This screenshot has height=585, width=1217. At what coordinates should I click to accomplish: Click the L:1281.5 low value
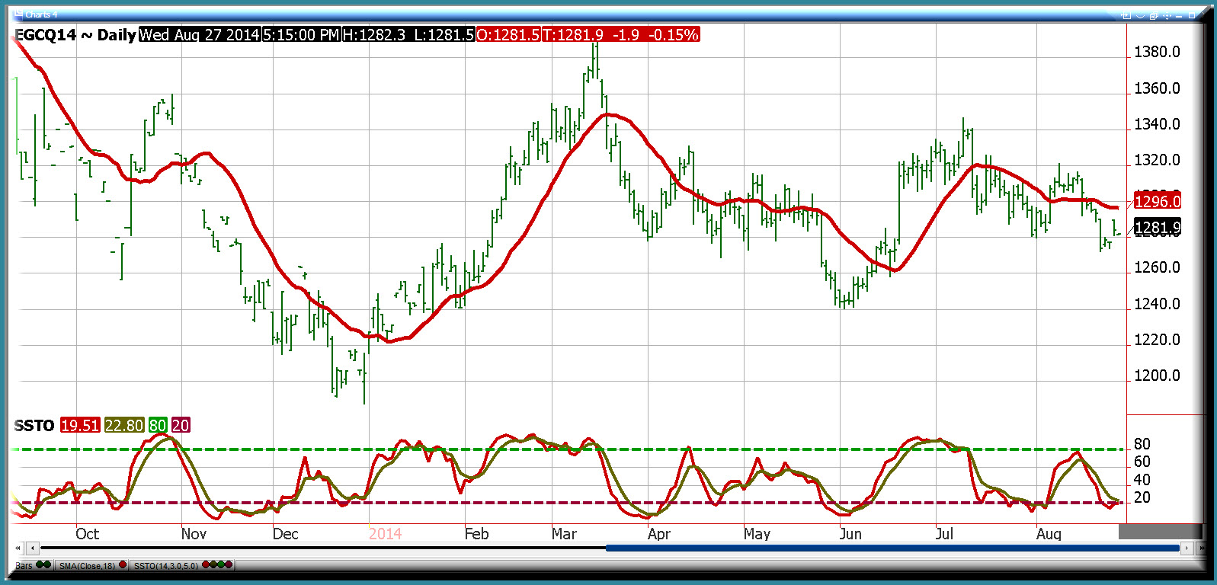point(444,35)
